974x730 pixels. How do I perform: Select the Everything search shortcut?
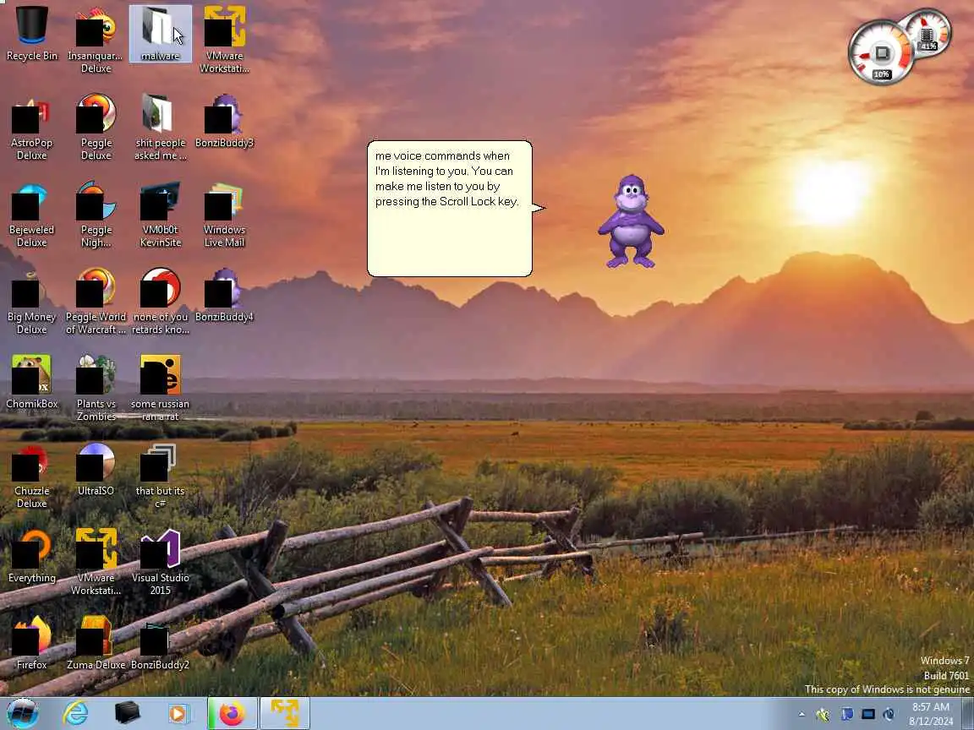[x=31, y=556]
